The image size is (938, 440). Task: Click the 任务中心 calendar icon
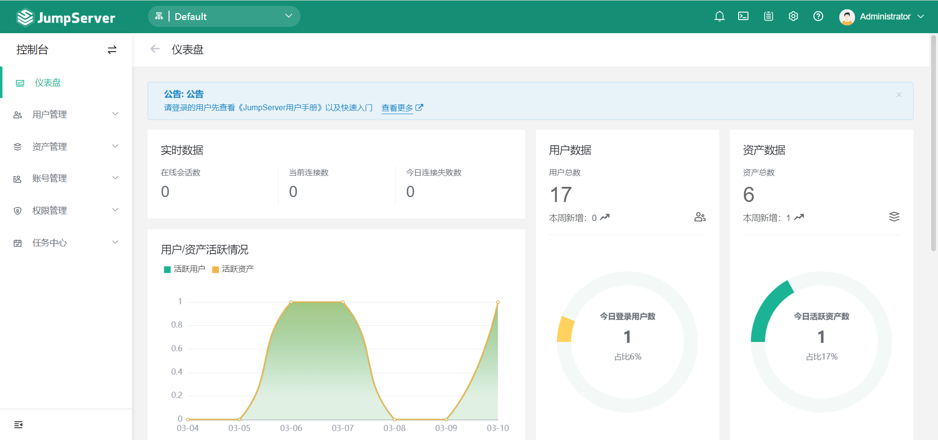[18, 243]
